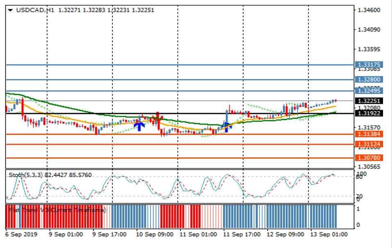Click the Flat Trend V3 indicator label
Viewport: 392px width, 248px height.
point(57,210)
